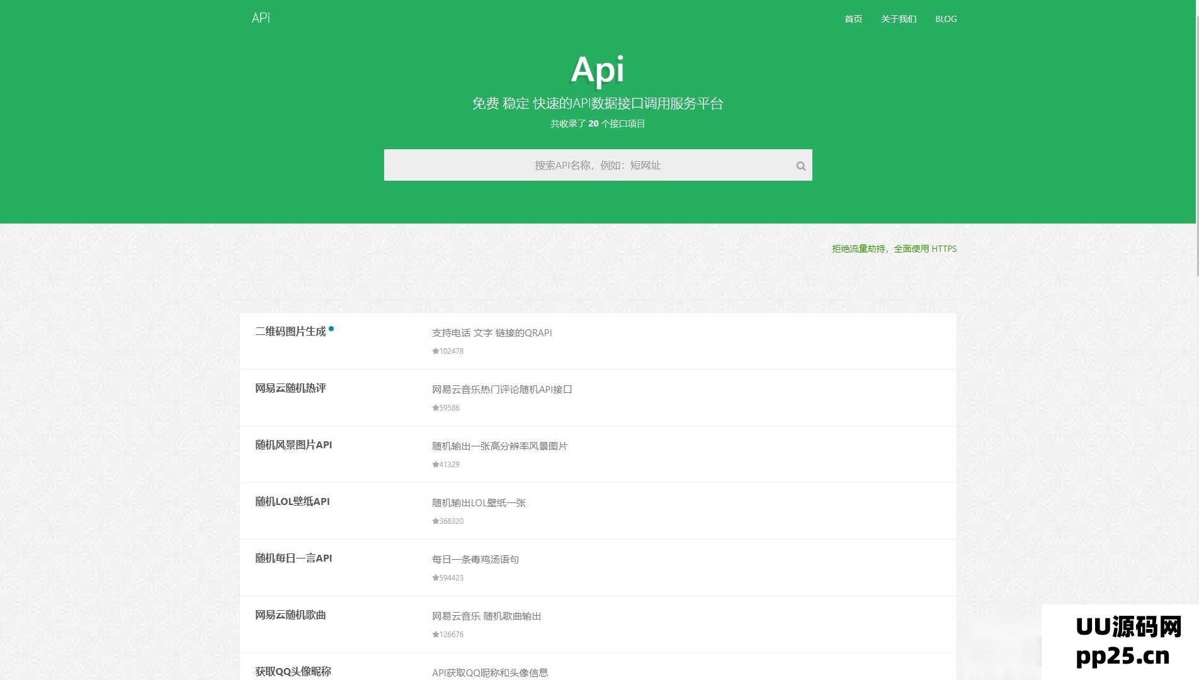This screenshot has width=1199, height=680.
Task: Click the API search input field
Action: click(598, 165)
